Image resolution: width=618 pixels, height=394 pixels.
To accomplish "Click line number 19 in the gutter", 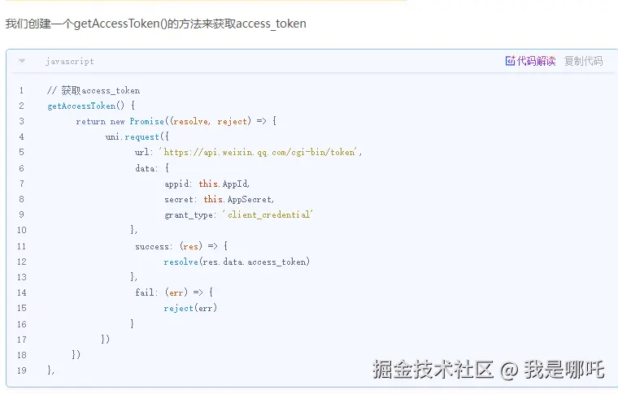I will (x=21, y=370).
